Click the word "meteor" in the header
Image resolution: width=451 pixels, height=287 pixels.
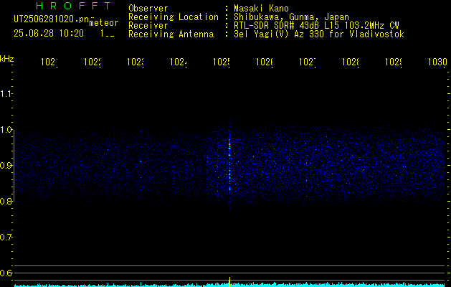tap(104, 23)
